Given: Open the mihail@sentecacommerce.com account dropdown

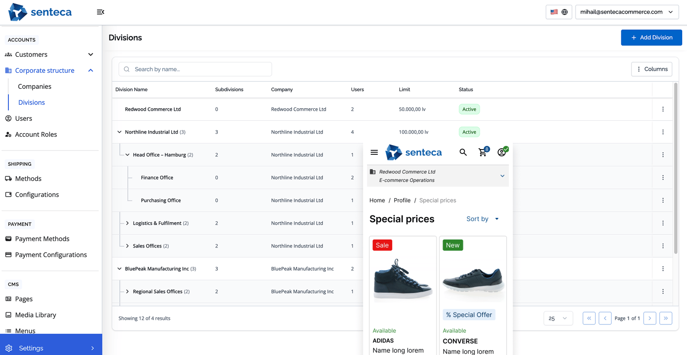Looking at the screenshot, I should coord(627,12).
